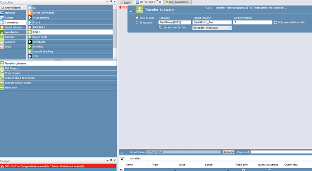The height and width of the screenshot is (171, 312).
Task: Click the Sample Tracking gray icon
Action: pos(30,51)
